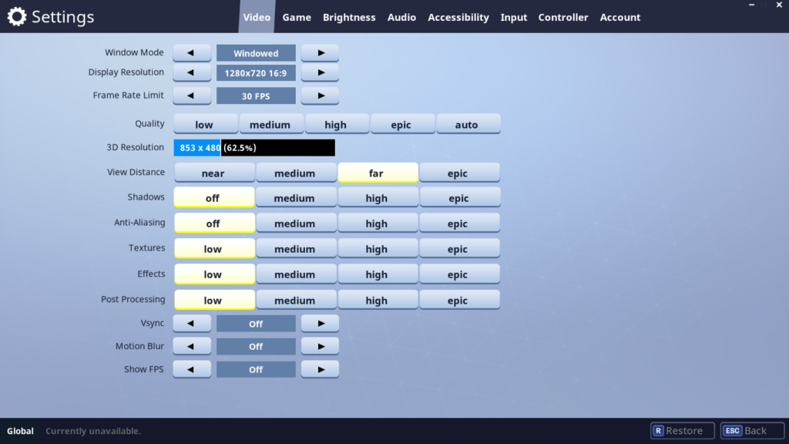This screenshot has height=444, width=789.
Task: Click the left arrow for Display Resolution
Action: coord(192,72)
